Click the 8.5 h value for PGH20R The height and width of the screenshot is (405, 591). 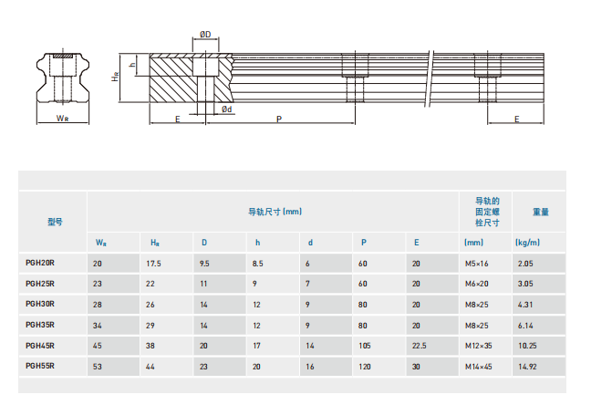coord(257,264)
